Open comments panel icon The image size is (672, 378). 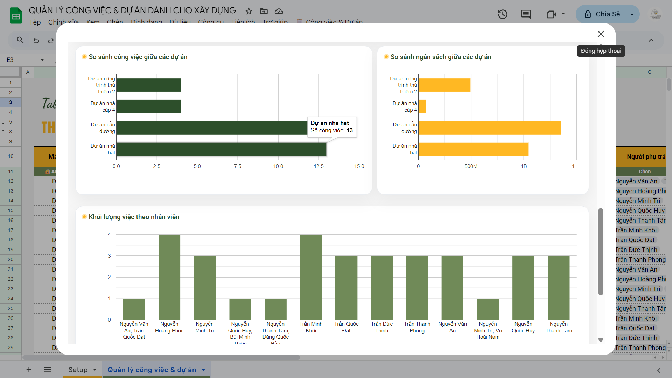point(526,14)
